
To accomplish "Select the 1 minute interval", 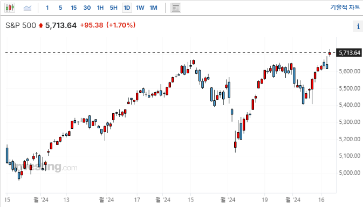I will click(x=47, y=8).
